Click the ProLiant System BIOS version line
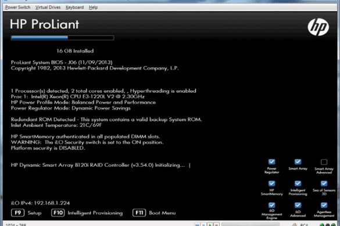Screen dimensions: 340x226 coord(62,62)
